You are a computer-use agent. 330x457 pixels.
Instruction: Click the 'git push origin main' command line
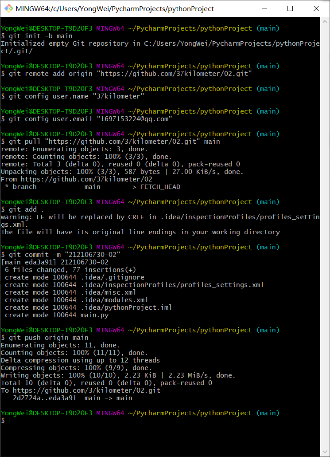45,338
